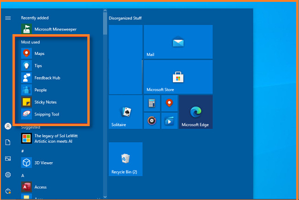Open the small Movies & TV tile
This screenshot has height=200, width=299.
click(x=169, y=121)
